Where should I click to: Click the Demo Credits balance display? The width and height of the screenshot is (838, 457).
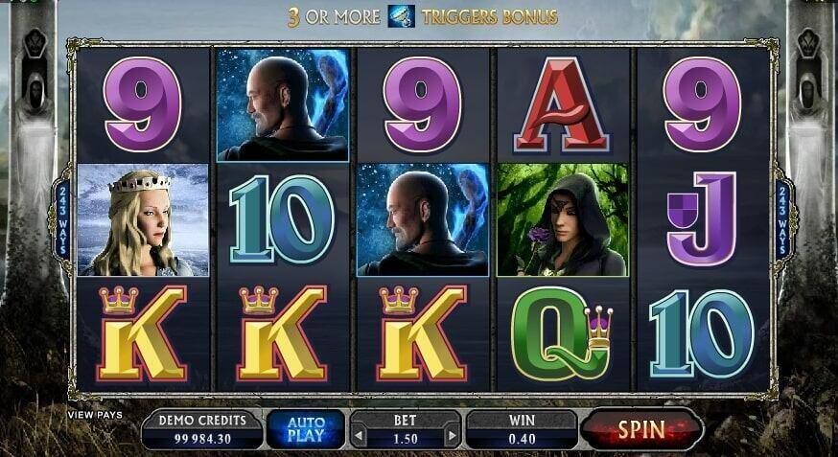(x=202, y=429)
